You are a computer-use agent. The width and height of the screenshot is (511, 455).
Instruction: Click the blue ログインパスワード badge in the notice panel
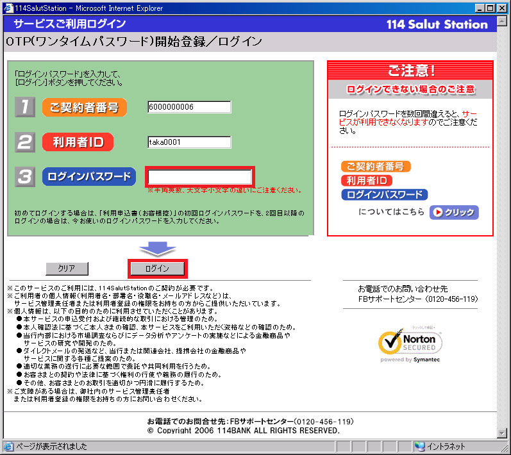click(x=384, y=195)
